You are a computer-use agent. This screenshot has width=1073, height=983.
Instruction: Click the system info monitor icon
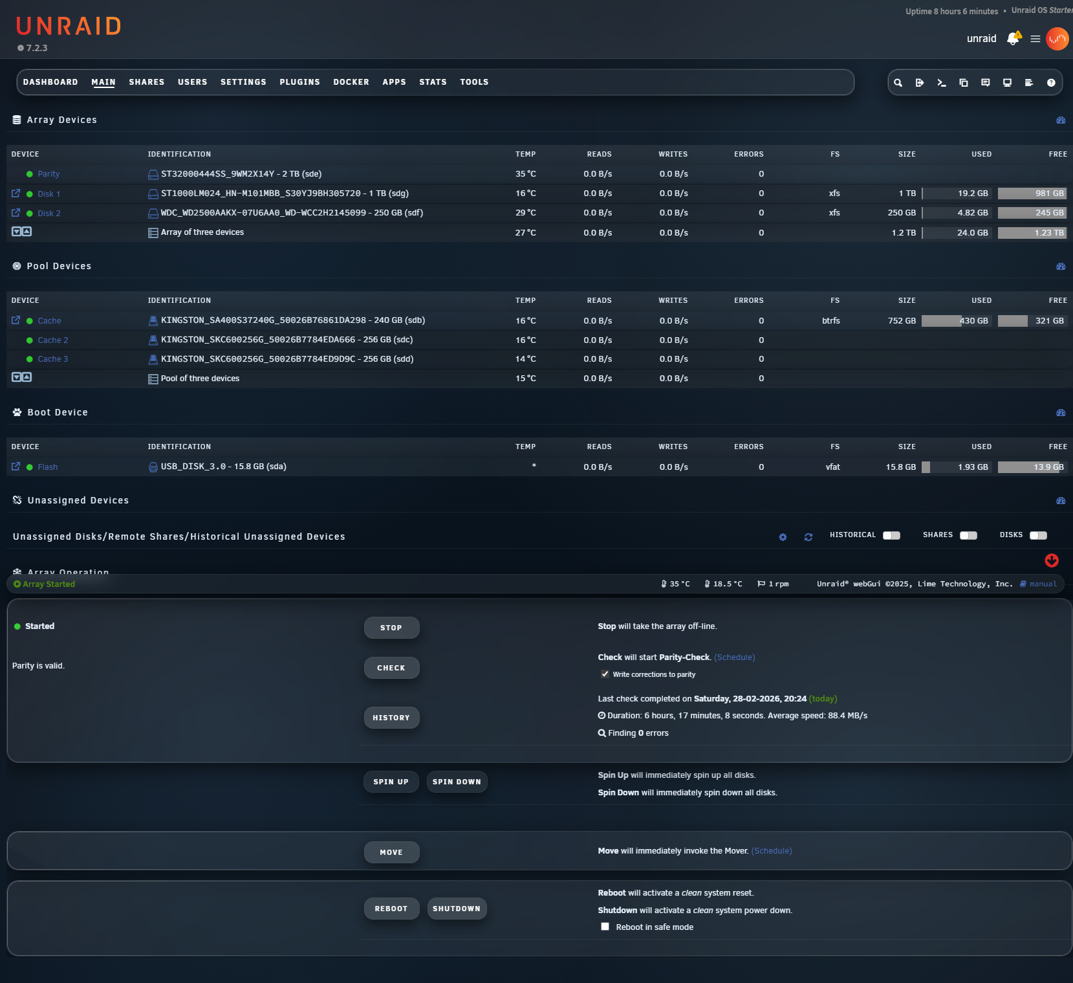(1007, 83)
